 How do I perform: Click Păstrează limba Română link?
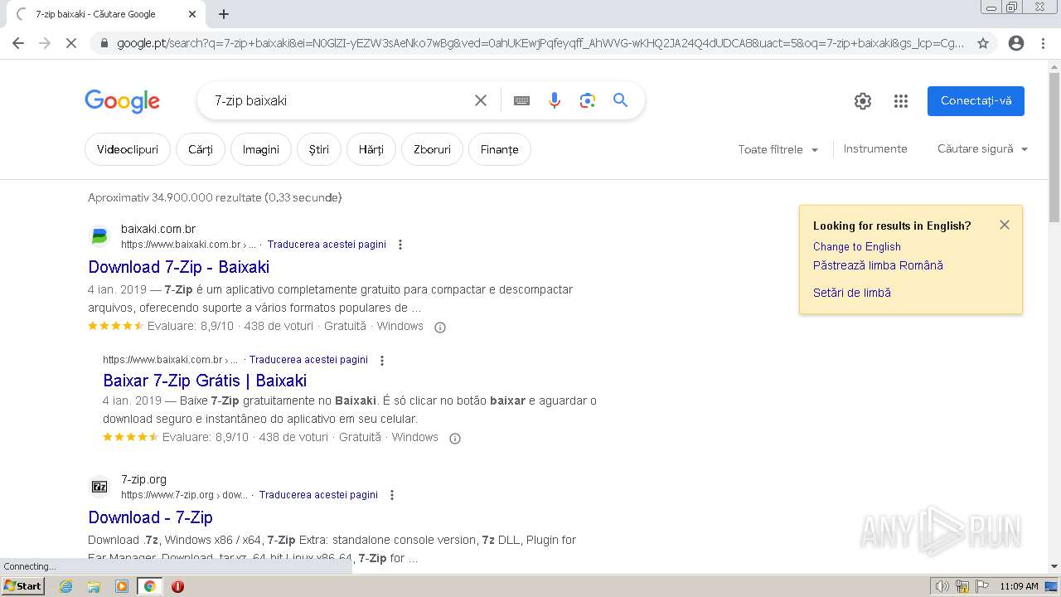click(x=878, y=265)
